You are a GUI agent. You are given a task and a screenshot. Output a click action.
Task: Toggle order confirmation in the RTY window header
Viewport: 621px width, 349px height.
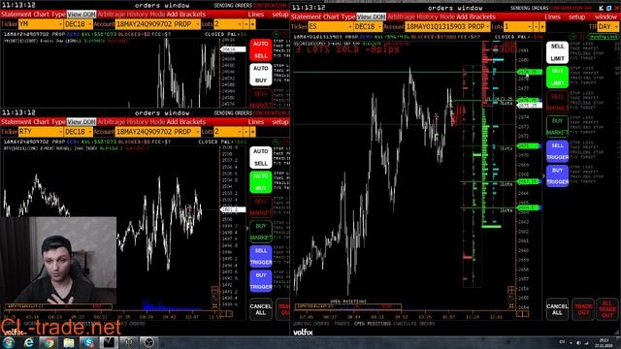click(270, 113)
